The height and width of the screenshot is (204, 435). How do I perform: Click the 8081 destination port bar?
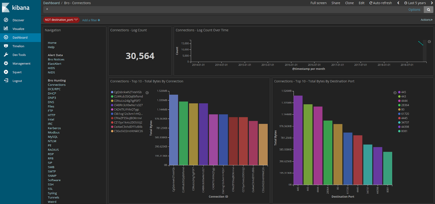[x=388, y=168]
